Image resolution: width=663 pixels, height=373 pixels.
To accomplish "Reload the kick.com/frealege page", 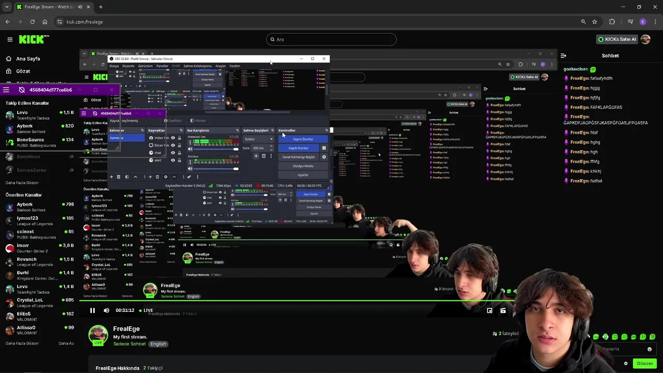I will [32, 22].
